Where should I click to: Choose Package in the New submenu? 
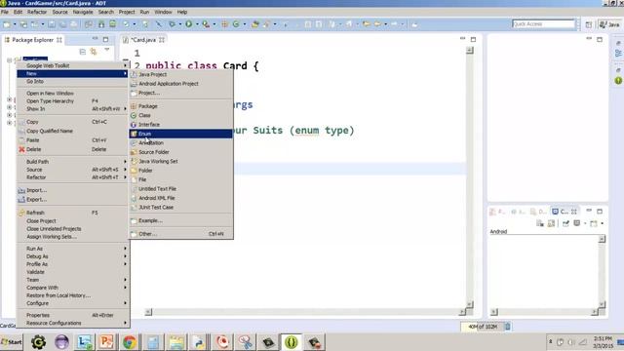(x=180, y=106)
